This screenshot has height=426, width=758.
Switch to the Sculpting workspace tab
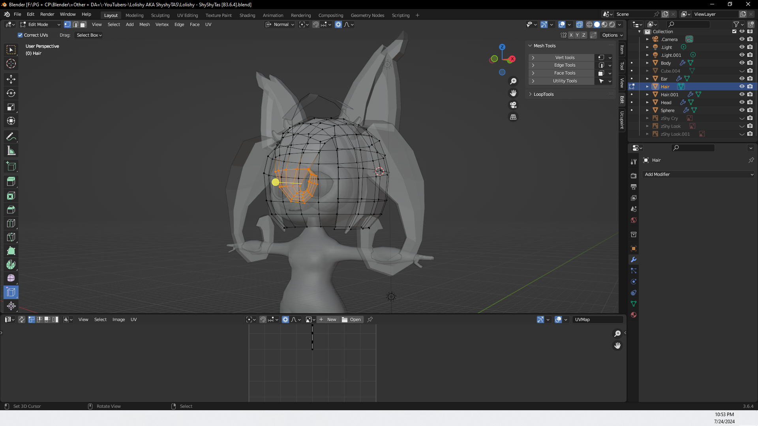click(x=160, y=15)
